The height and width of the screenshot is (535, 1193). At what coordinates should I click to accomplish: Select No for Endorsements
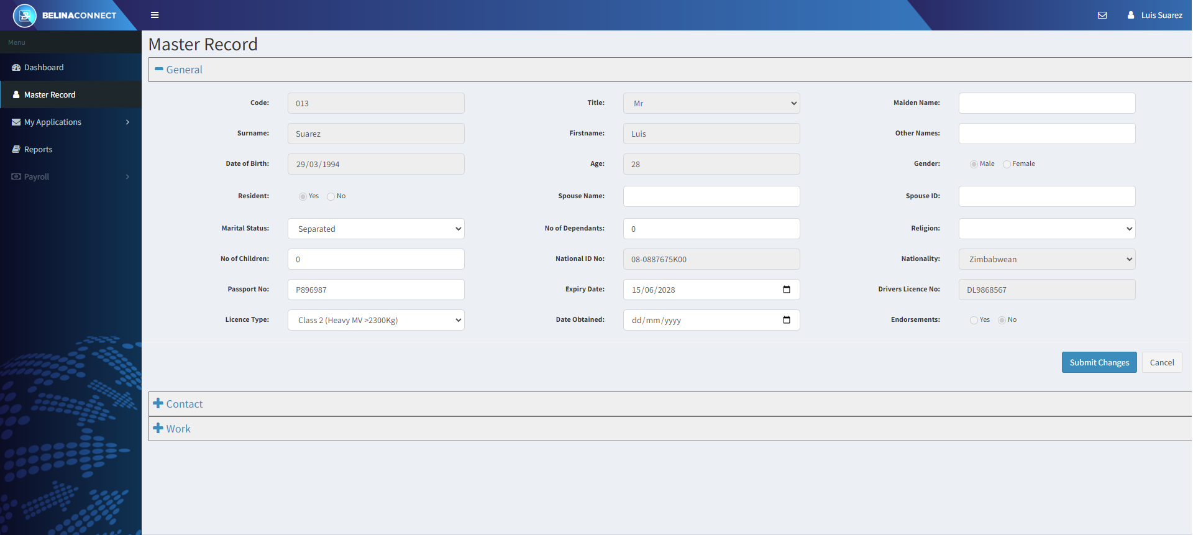coord(1002,320)
